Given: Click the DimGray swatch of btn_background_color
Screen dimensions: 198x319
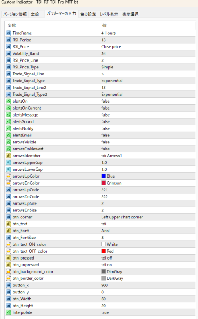Looking at the screenshot, I should (x=104, y=272).
